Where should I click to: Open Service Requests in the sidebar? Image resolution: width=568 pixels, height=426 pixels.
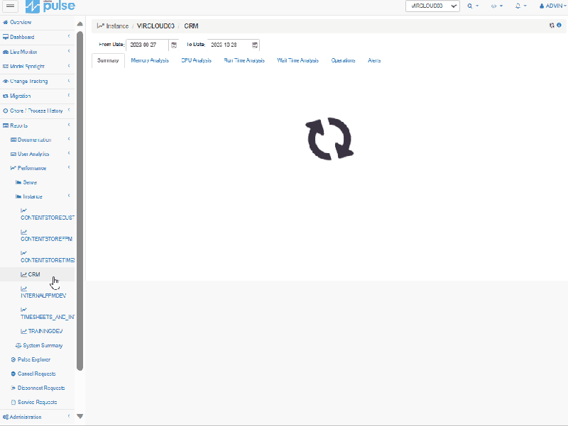(x=37, y=402)
